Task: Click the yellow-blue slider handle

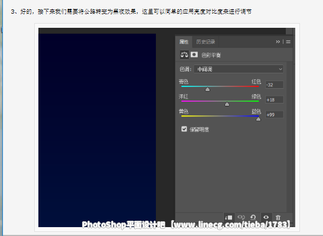Action: point(258,119)
